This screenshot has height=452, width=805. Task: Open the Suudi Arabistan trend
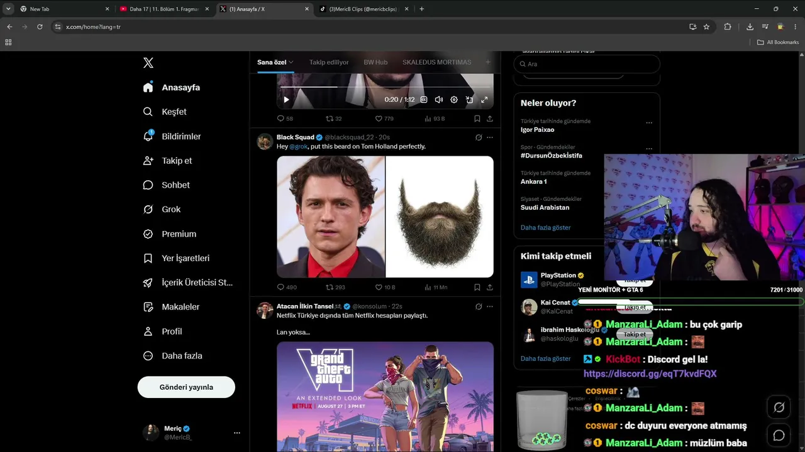tap(545, 208)
